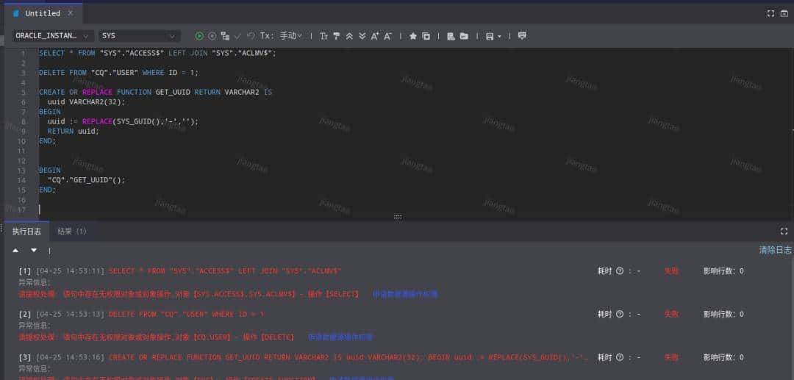This screenshot has width=794, height=380.
Task: Decrease font size with A- icon
Action: [x=388, y=36]
